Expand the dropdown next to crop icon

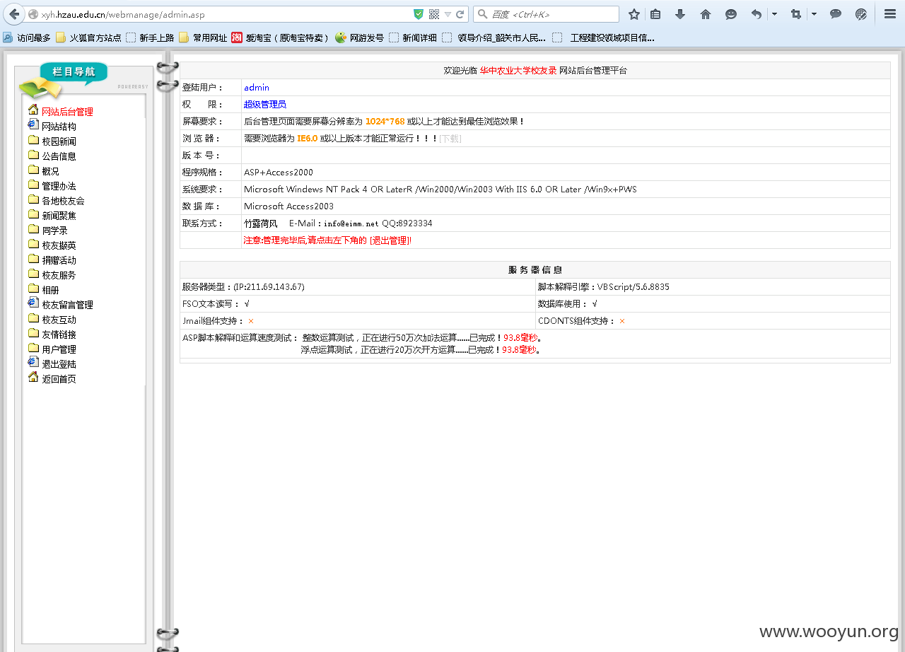tap(814, 14)
